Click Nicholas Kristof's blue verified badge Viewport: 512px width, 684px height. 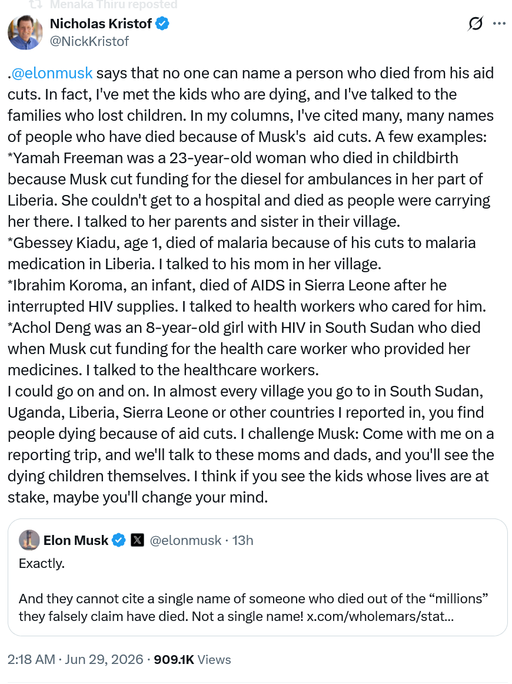point(162,24)
